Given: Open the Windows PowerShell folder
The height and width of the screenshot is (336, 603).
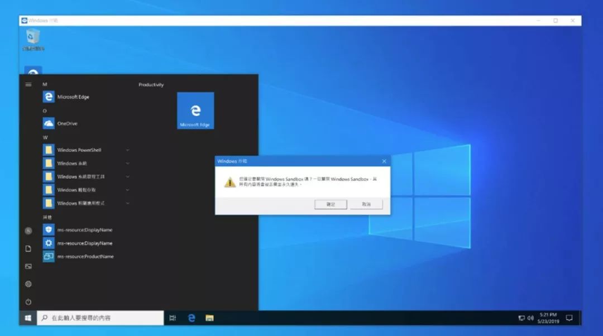Looking at the screenshot, I should tap(85, 150).
